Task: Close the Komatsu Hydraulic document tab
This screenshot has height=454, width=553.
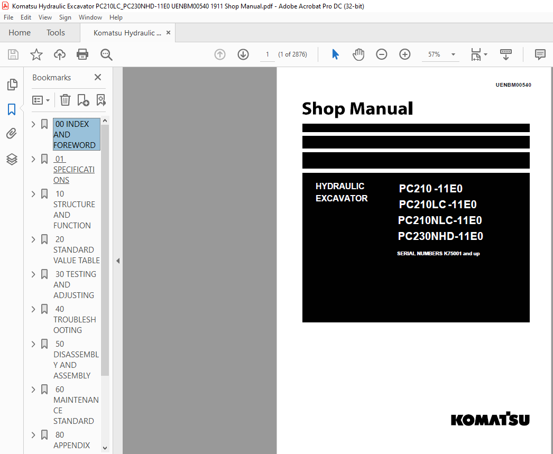Action: pos(168,32)
